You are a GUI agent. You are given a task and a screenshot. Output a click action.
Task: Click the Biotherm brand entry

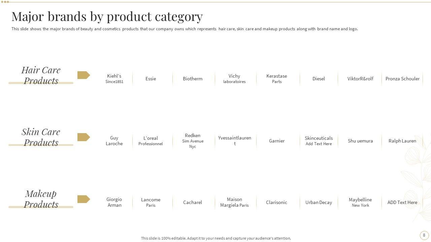[x=193, y=79]
